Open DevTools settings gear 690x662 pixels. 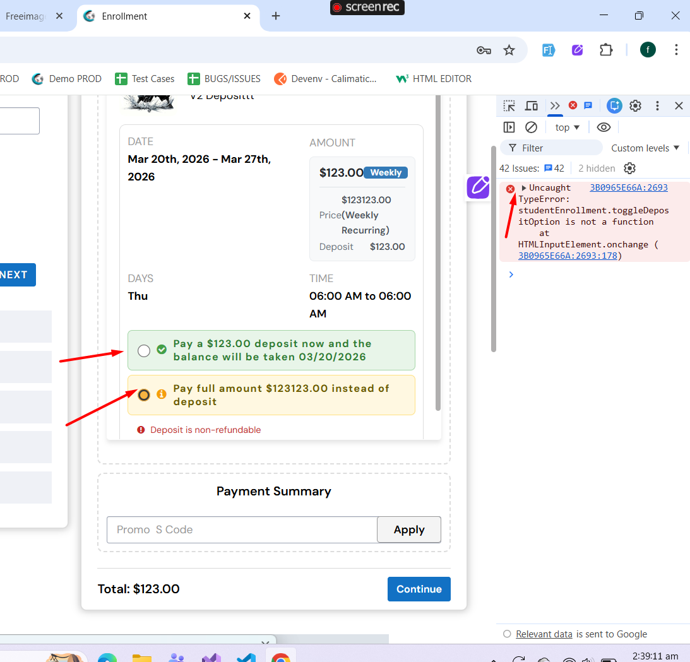(635, 105)
